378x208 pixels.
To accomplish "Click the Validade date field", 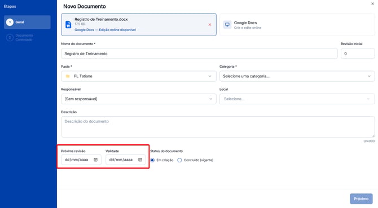I will point(126,160).
